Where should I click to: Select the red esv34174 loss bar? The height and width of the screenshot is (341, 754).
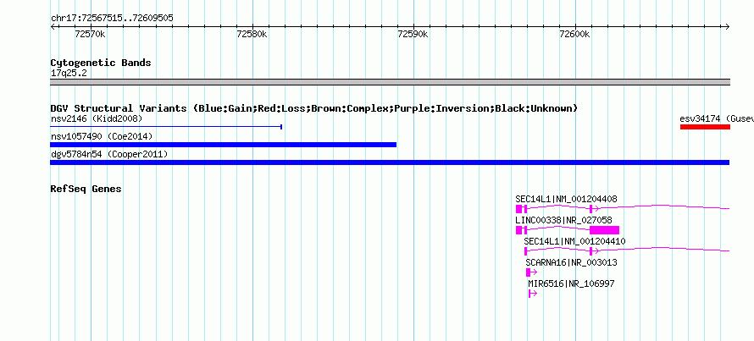pyautogui.click(x=705, y=127)
